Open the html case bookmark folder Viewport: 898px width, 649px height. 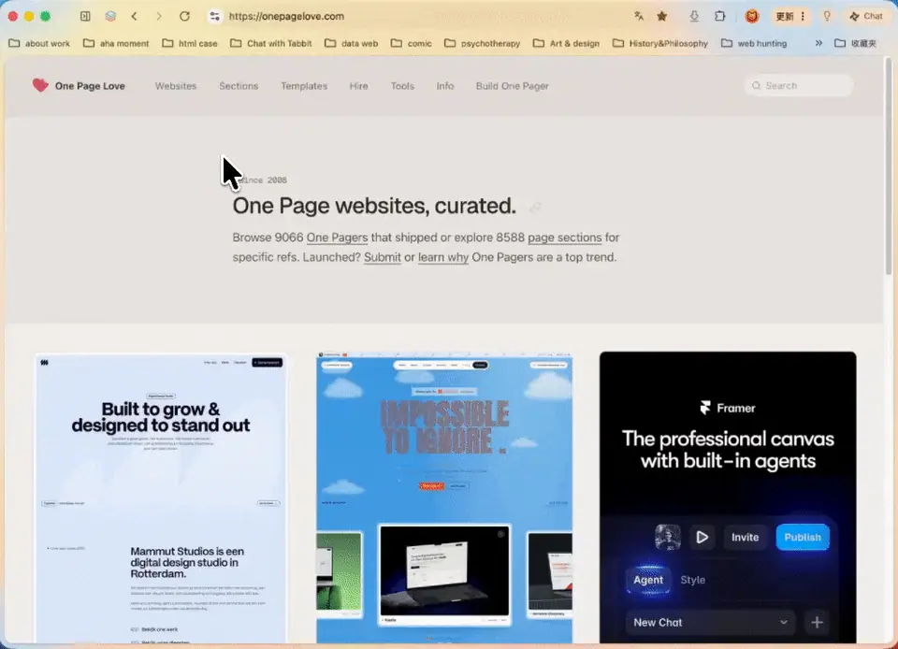click(190, 43)
